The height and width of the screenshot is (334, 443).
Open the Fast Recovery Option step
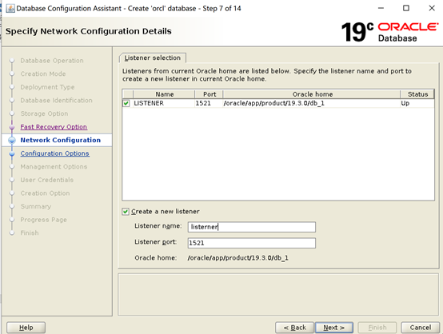tap(54, 127)
